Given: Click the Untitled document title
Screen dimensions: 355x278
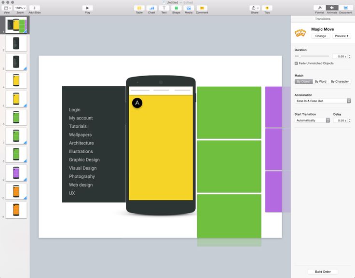Looking at the screenshot, I should 172,2.
